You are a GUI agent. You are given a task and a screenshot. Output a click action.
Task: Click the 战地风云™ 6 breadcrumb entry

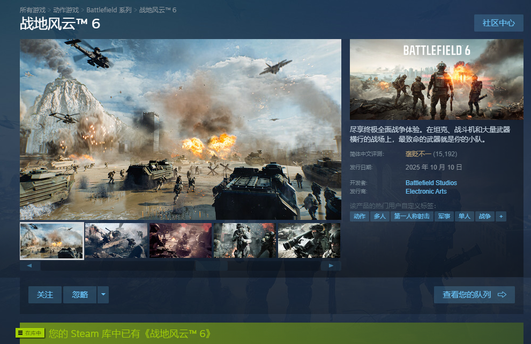pos(158,10)
